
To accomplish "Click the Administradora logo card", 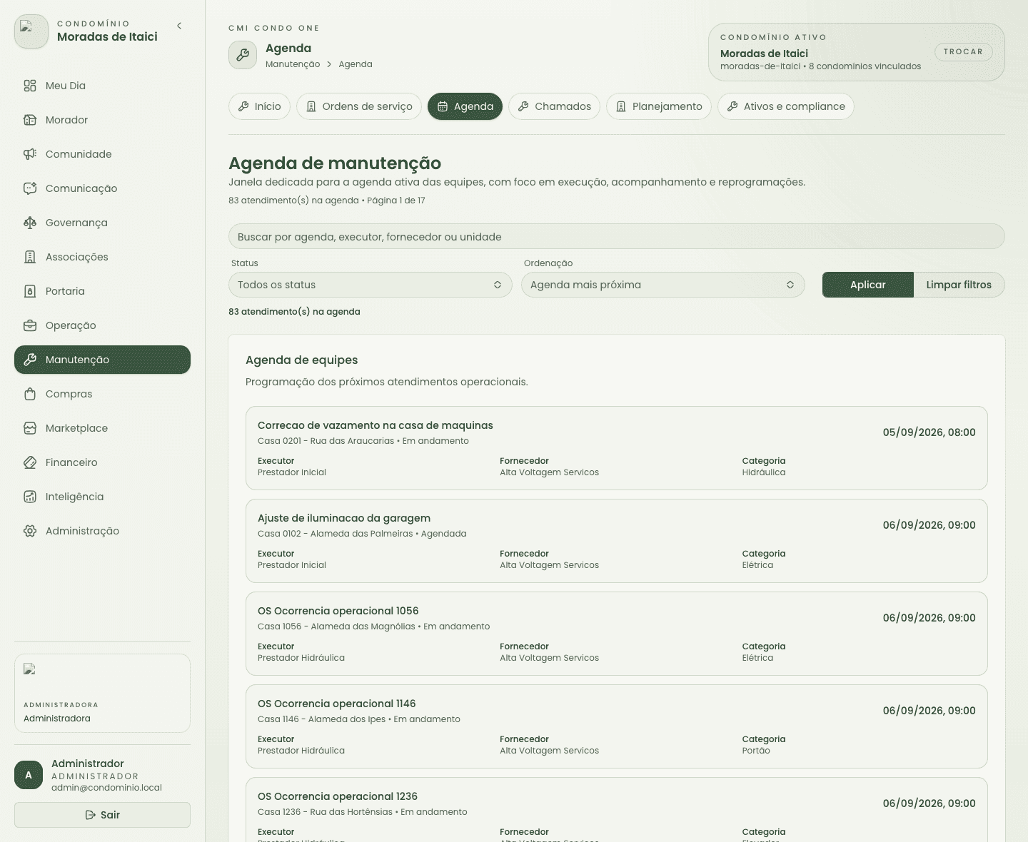I will 102,693.
